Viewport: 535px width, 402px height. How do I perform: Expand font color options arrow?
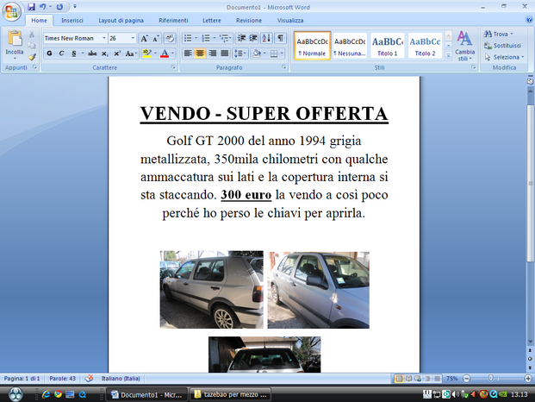tap(172, 53)
